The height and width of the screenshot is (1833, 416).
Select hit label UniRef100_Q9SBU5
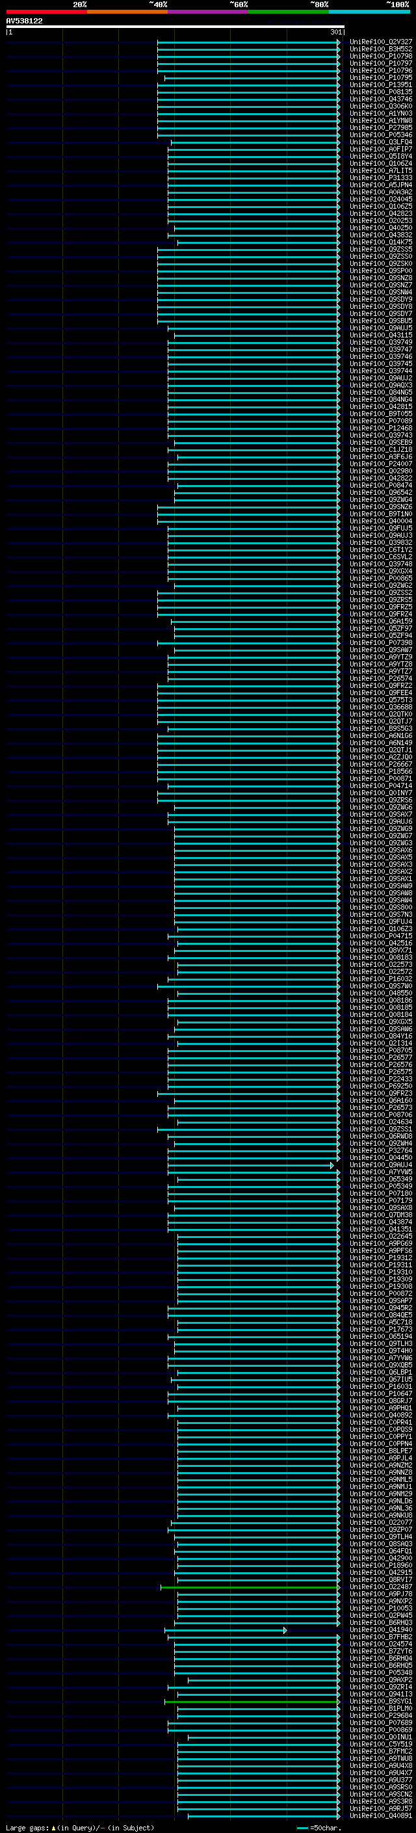381,321
